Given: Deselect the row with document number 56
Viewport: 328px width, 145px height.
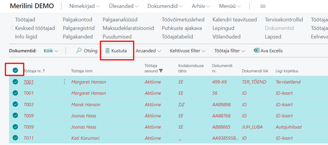Looking at the screenshot, I should [15, 93].
